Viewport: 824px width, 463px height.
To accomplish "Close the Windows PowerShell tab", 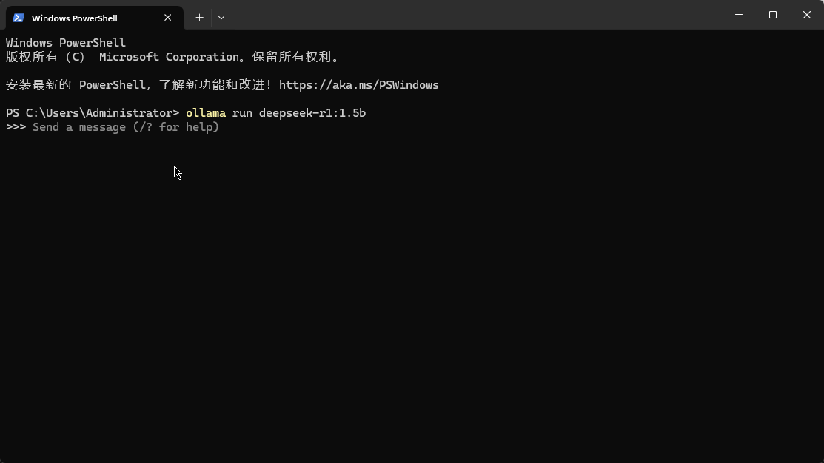I will pos(168,18).
